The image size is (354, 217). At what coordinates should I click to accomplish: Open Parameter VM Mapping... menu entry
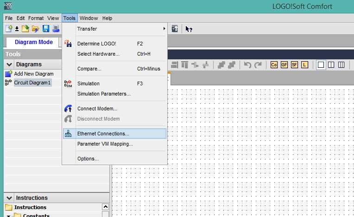coord(115,144)
